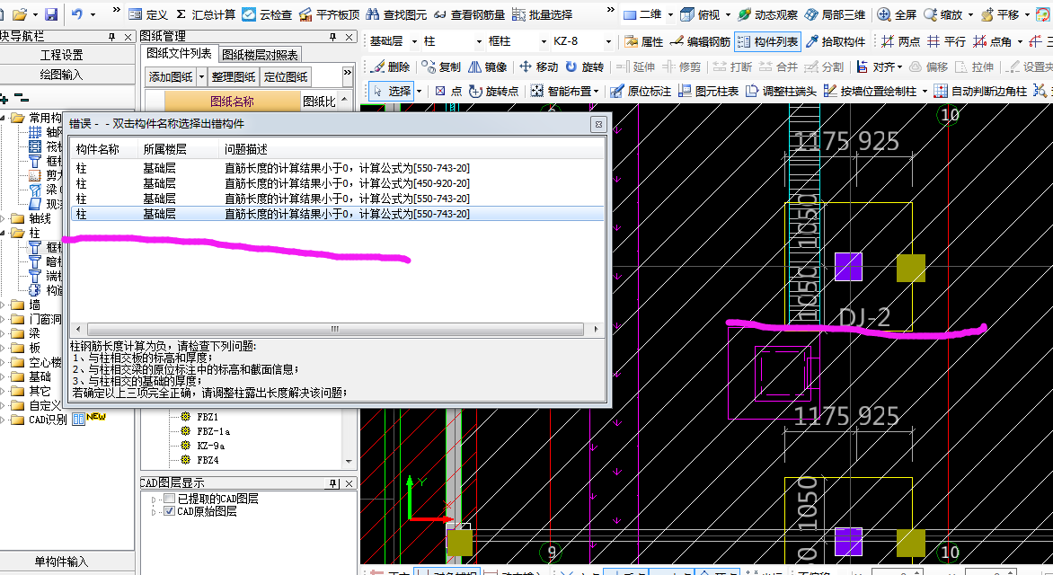Select 旋转点 rotate point draw mode
Screen dimensions: 1053x575
pos(493,91)
